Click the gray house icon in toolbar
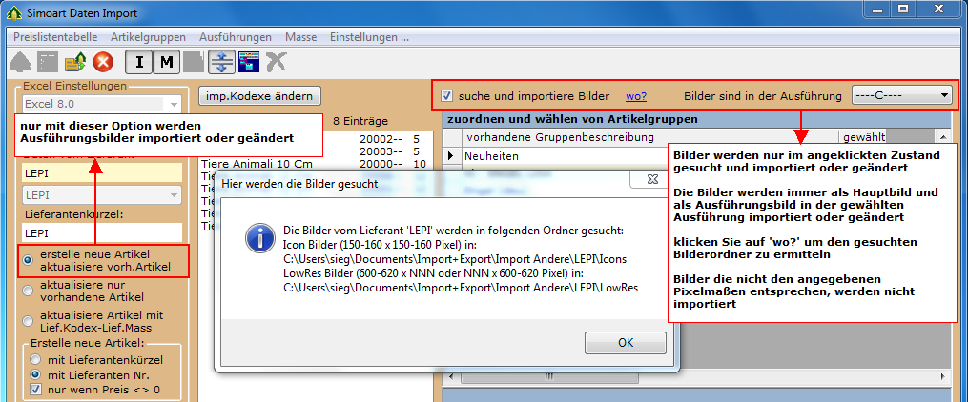The height and width of the screenshot is (402, 968). [20, 63]
